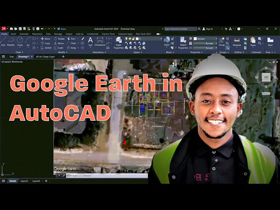Click the keyword search field
This screenshot has height=210, width=280.
pyautogui.click(x=181, y=29)
